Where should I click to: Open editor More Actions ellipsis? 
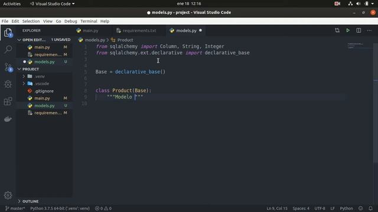click(369, 31)
